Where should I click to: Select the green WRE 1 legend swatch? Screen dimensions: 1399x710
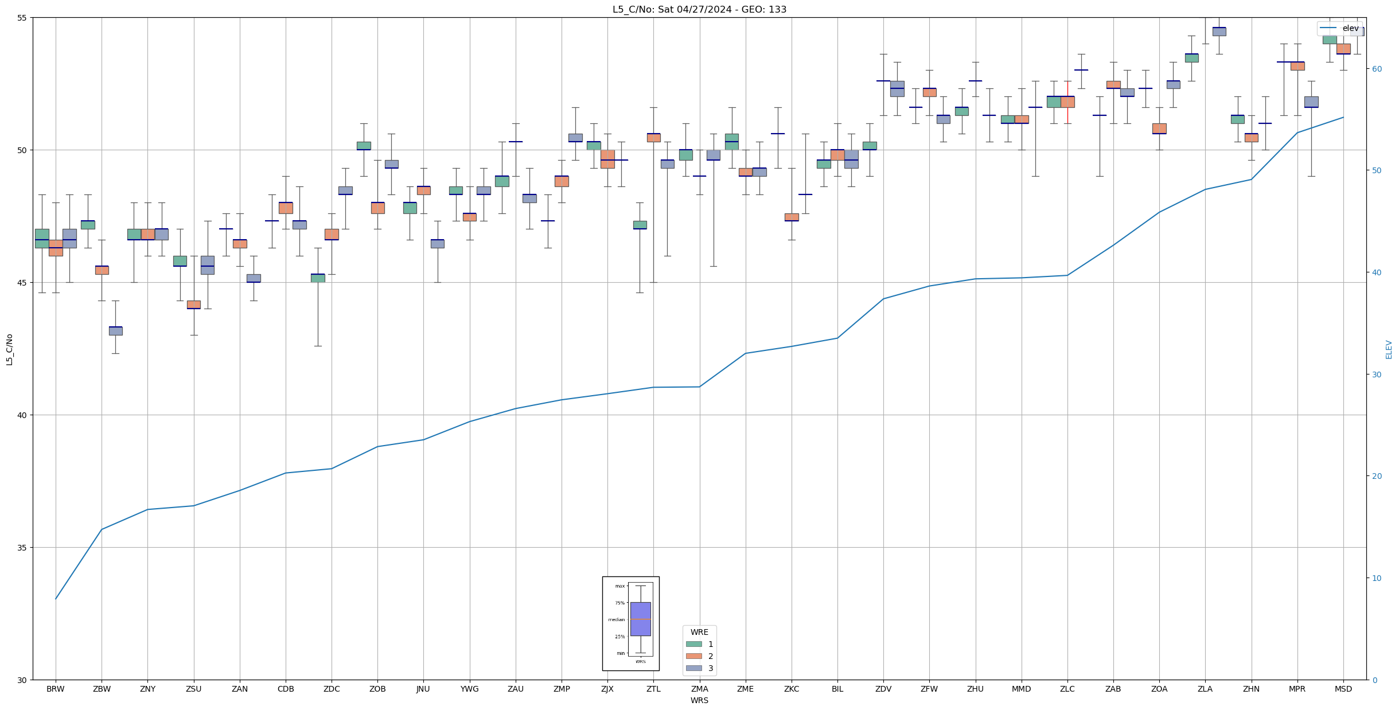point(693,644)
